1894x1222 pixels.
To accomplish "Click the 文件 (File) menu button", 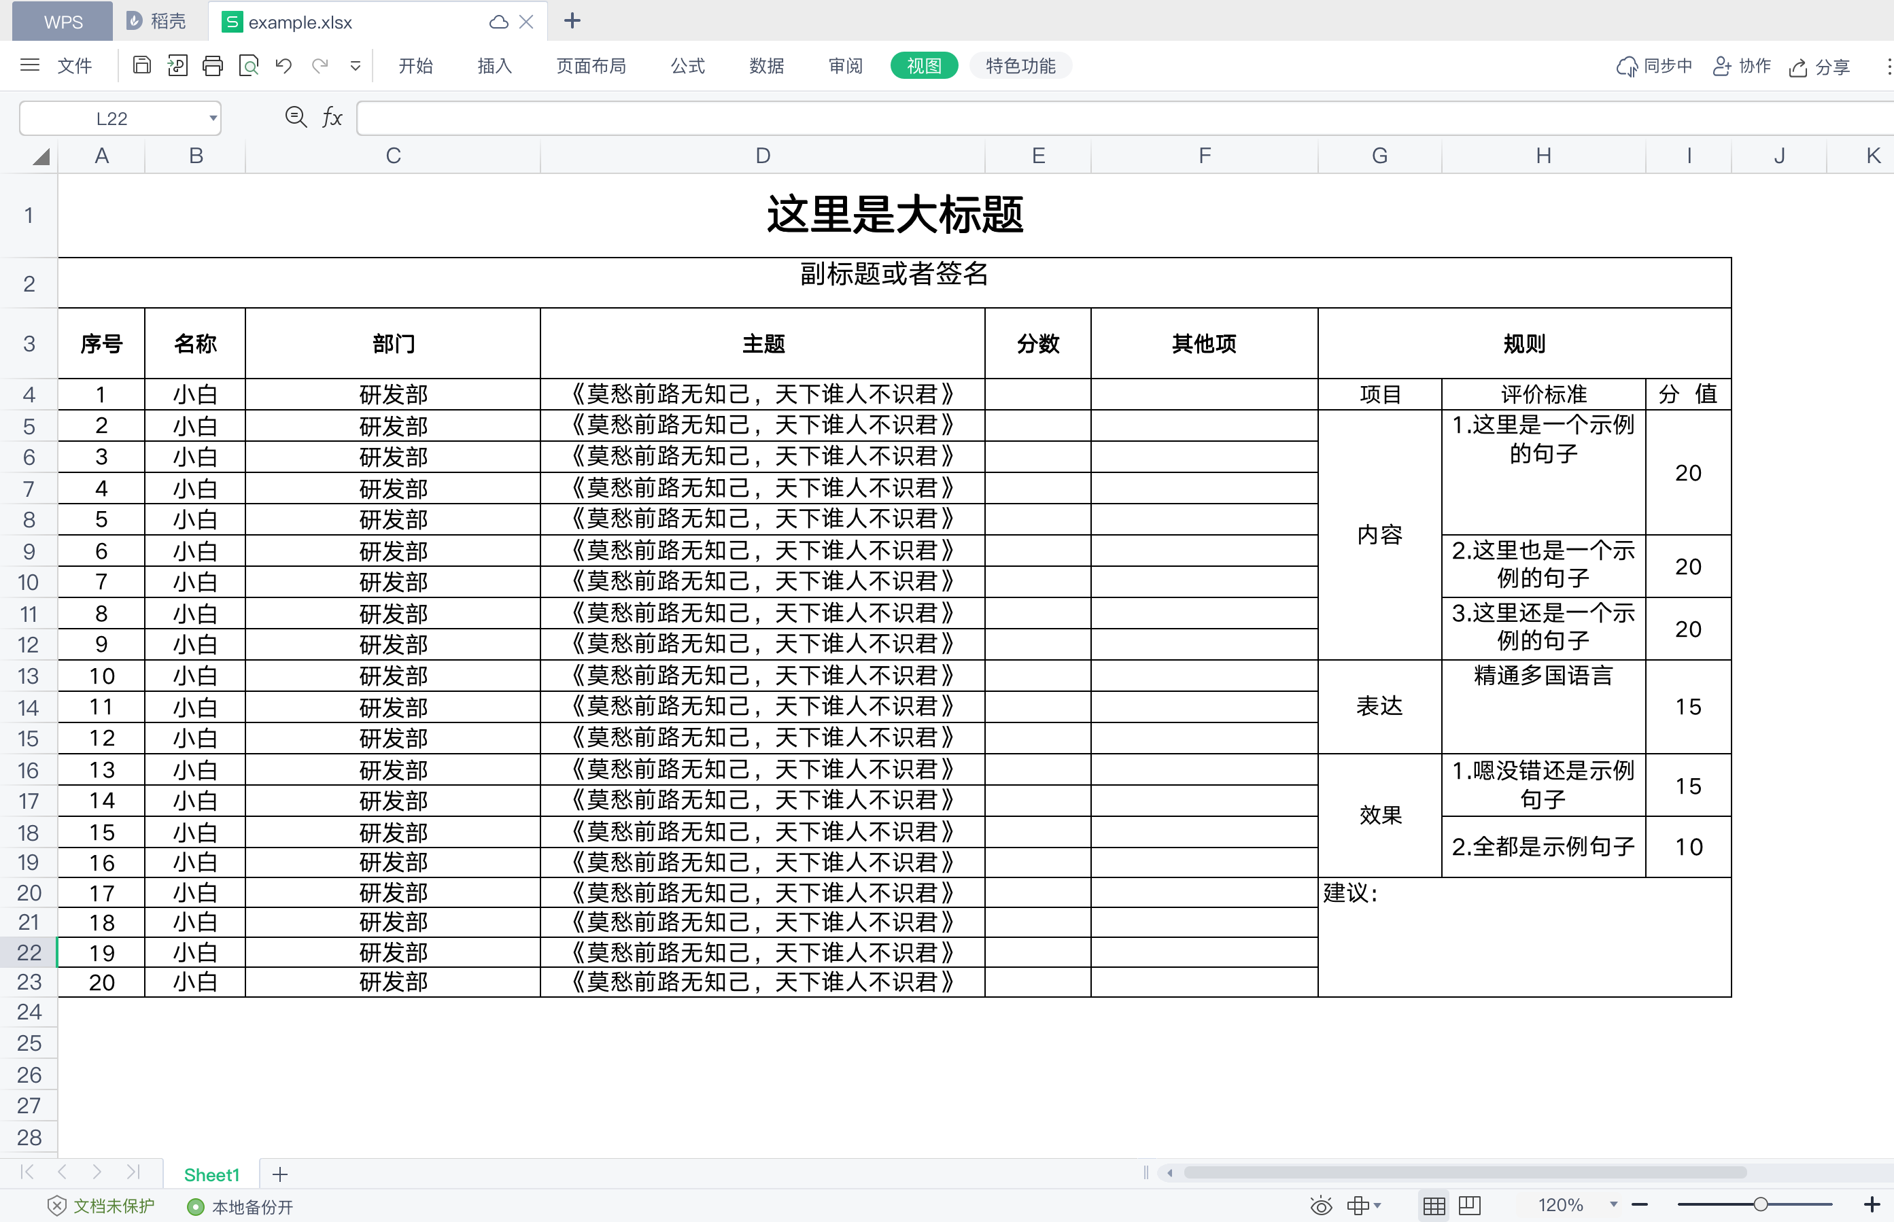I will pos(74,66).
